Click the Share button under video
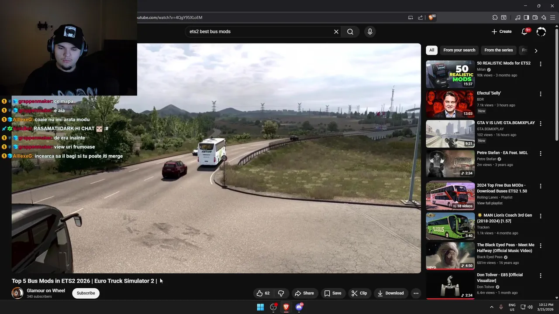 tap(304, 293)
